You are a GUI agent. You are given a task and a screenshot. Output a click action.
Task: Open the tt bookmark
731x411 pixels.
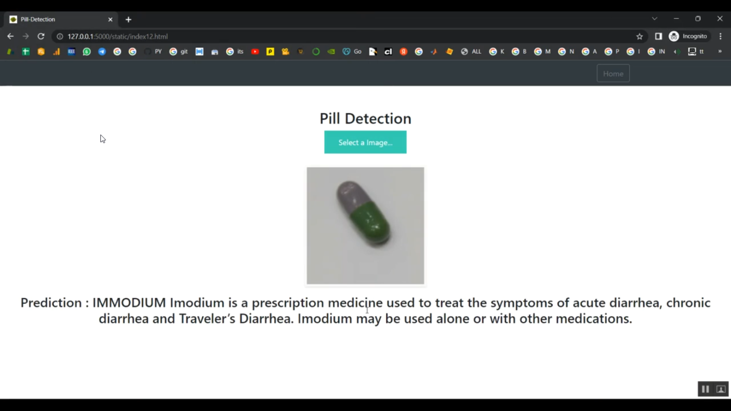(x=696, y=52)
